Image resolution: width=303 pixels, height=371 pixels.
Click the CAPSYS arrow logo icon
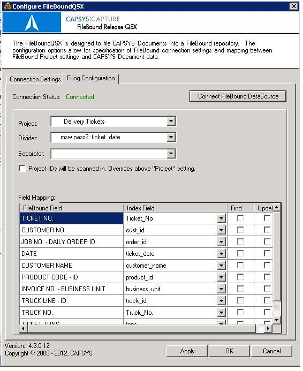pos(32,22)
